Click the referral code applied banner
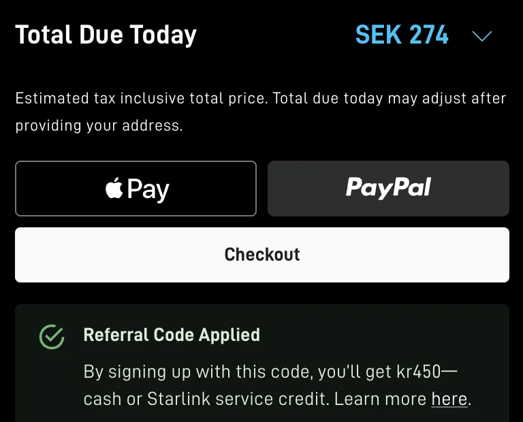The height and width of the screenshot is (422, 523). [x=262, y=363]
